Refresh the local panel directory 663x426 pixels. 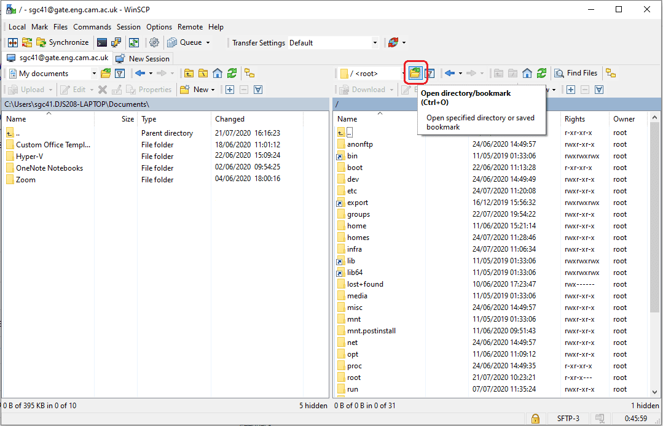pyautogui.click(x=232, y=73)
